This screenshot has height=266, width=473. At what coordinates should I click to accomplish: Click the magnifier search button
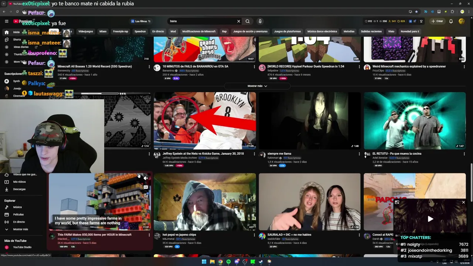[248, 21]
